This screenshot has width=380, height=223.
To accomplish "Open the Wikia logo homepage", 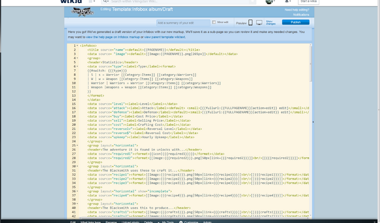I will pyautogui.click(x=71, y=1).
